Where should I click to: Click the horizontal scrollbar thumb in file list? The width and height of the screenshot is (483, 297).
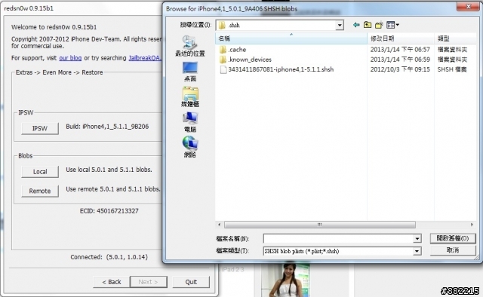point(320,225)
